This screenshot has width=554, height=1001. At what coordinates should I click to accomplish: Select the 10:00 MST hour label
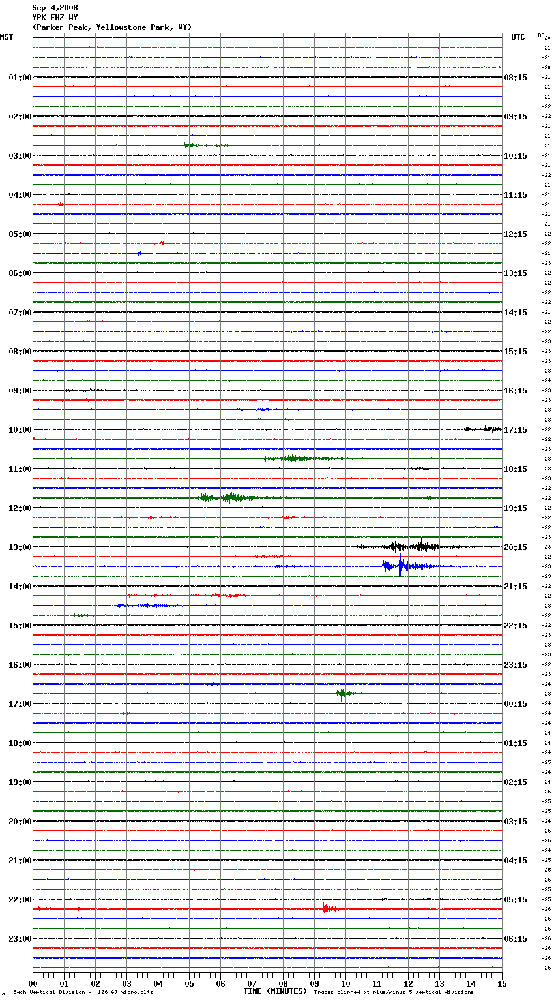(x=20, y=430)
